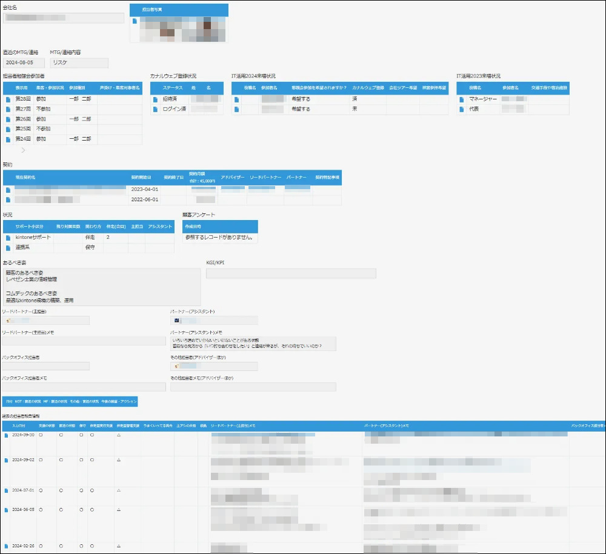Open record icon for kintoneサポート row
This screenshot has height=554, width=606.
pos(8,238)
